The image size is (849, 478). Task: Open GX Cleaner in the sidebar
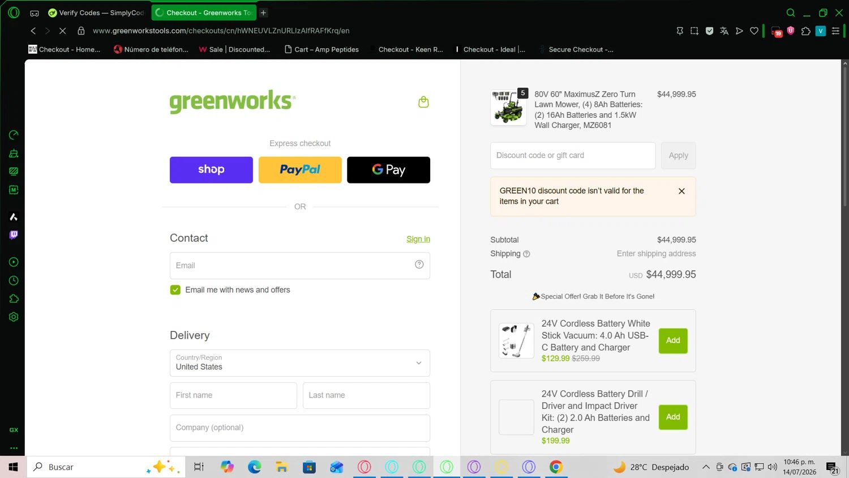(14, 153)
